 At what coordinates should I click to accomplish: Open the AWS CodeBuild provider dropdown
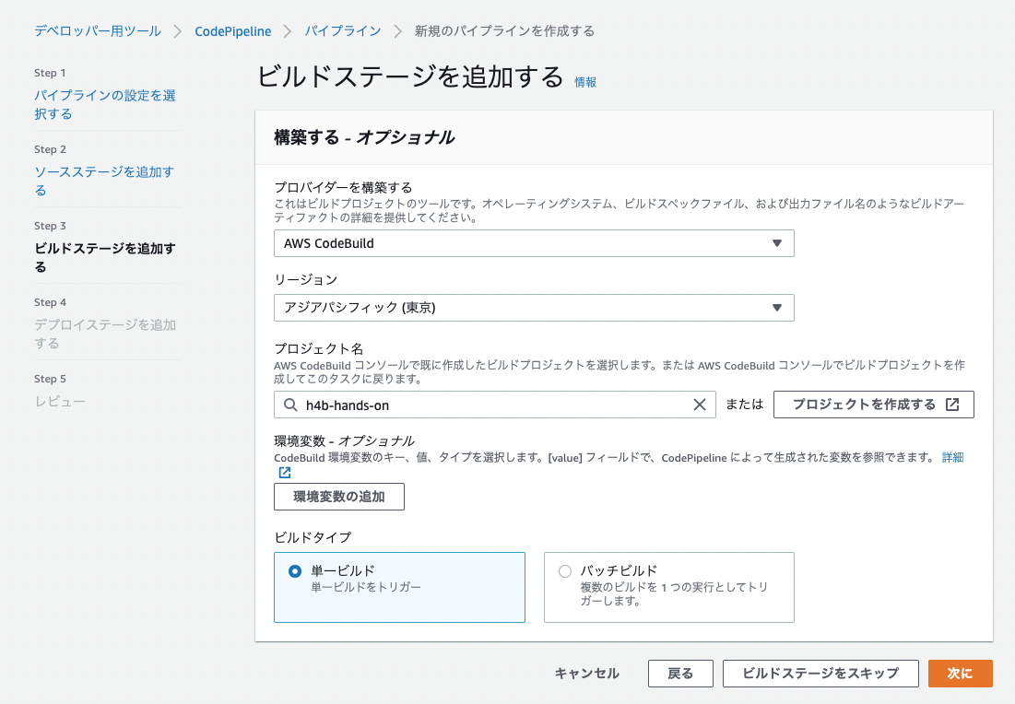(x=533, y=243)
